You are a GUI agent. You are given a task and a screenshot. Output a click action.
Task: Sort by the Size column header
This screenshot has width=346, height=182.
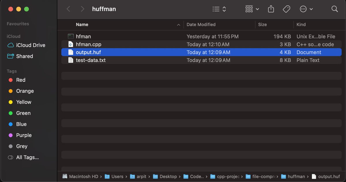pyautogui.click(x=262, y=24)
